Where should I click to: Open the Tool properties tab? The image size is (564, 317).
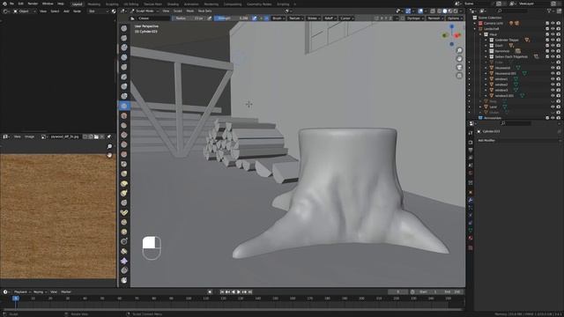coord(471,133)
